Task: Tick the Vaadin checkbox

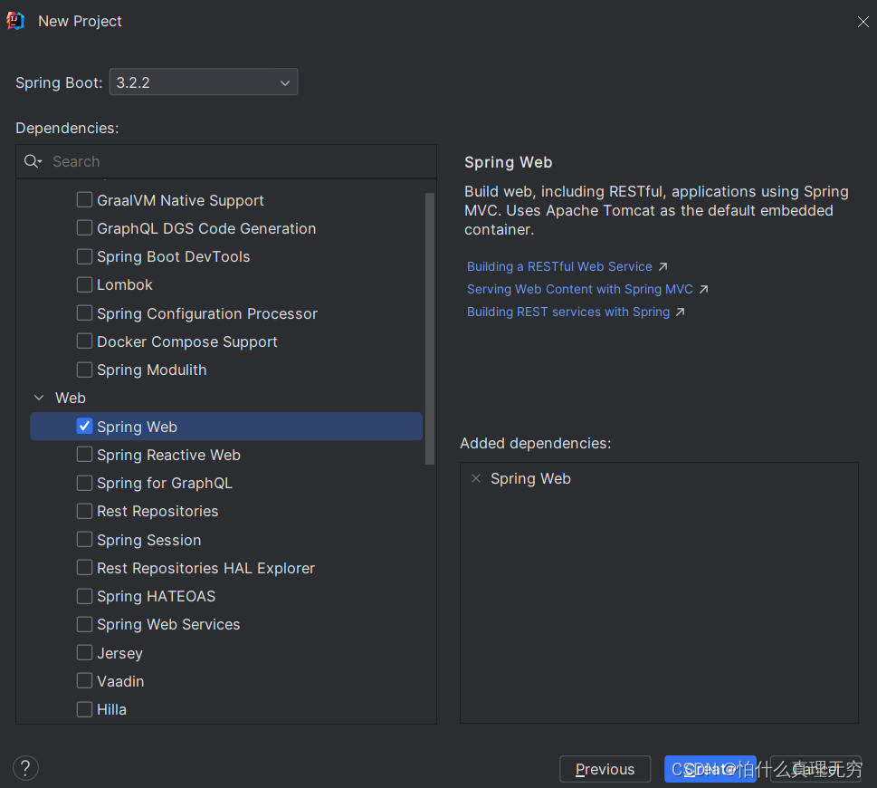Action: (x=84, y=680)
